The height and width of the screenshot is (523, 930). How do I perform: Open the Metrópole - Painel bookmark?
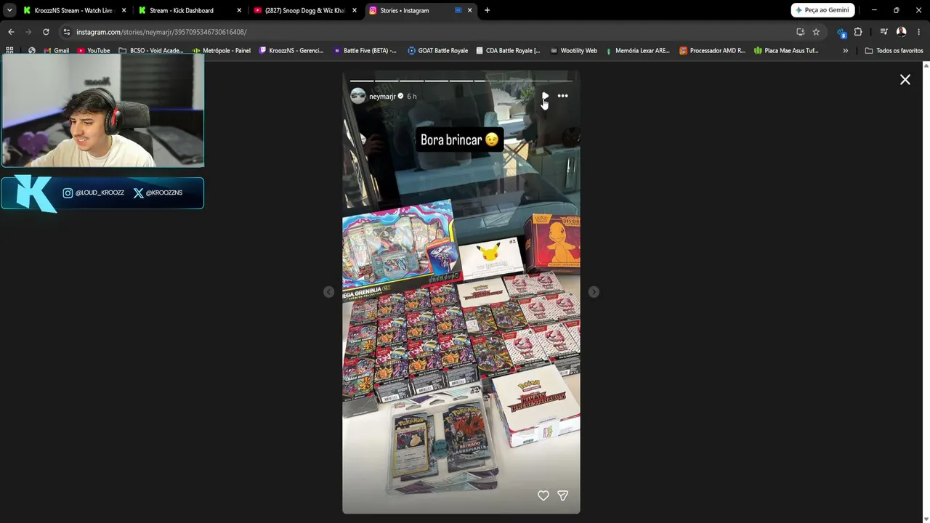point(221,51)
